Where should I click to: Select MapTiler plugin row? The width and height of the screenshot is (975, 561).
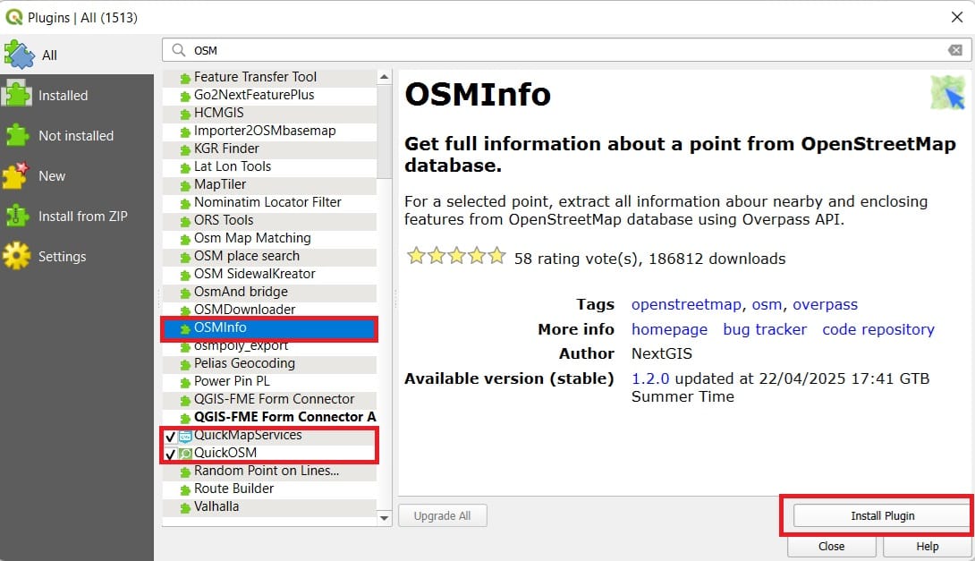coord(269,184)
